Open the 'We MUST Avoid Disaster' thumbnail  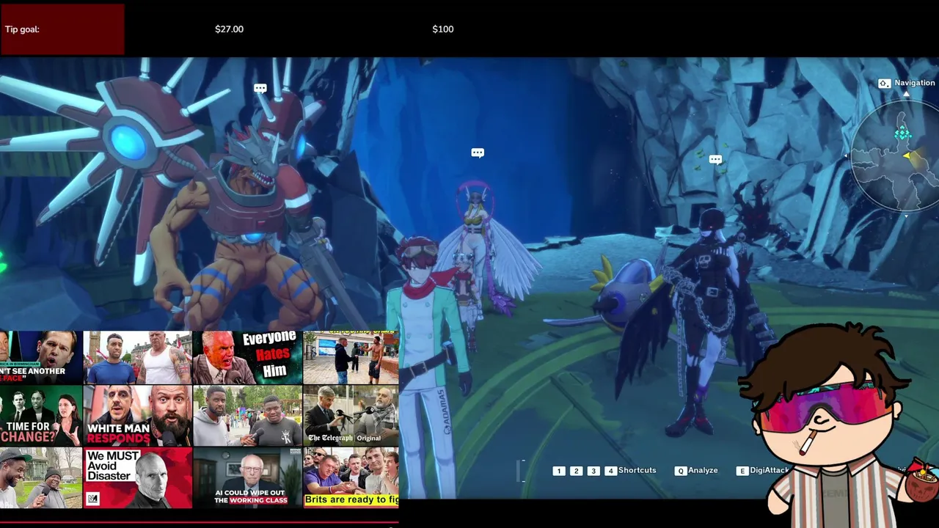(x=137, y=477)
